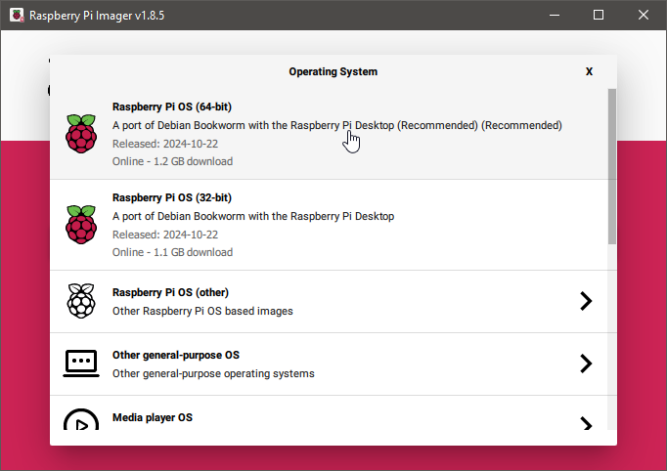Select the Raspberry Pi OS (64-bit) title
The image size is (667, 471).
171,107
